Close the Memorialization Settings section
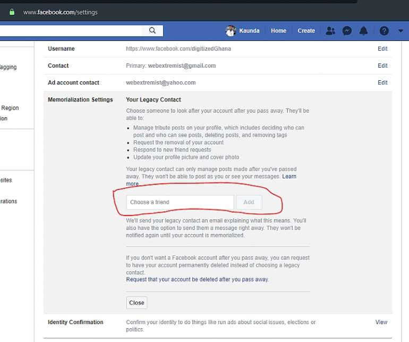Image resolution: width=409 pixels, height=342 pixels. point(137,303)
